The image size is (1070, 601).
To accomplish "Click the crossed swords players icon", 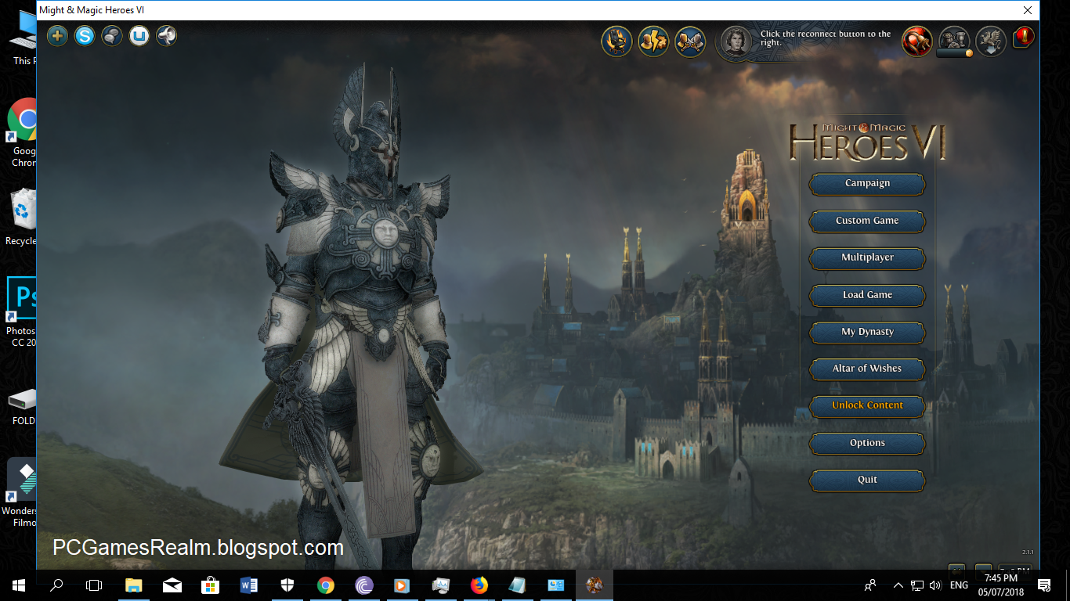I will pos(690,41).
